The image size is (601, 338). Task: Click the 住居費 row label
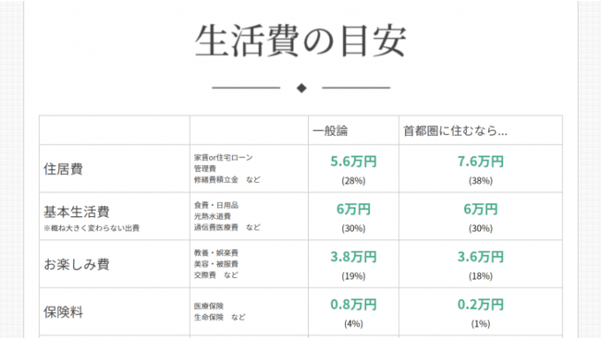(x=63, y=169)
